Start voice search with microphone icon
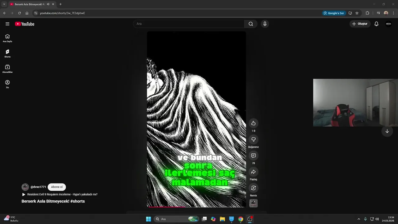 265,24
